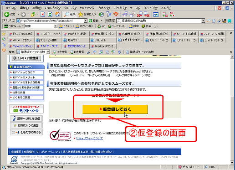Screen dimensions: 235x170
Task: Switch to livedoor ダウンロ tab
Action: (103, 46)
